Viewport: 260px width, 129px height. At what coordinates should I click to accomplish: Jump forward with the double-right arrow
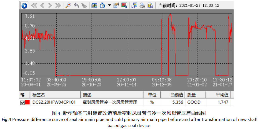(x=58, y=5)
